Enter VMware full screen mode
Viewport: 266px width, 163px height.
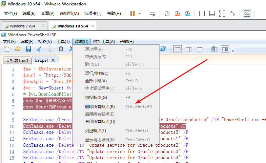click(222, 14)
